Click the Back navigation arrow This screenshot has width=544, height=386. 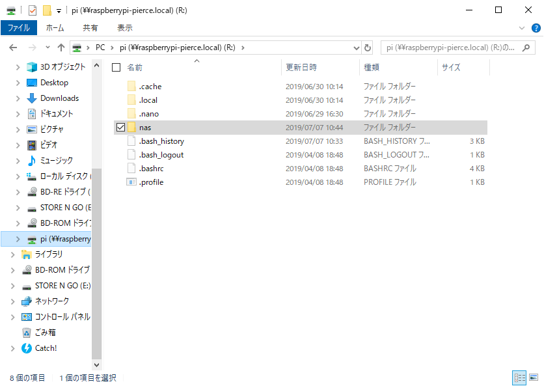(x=14, y=48)
